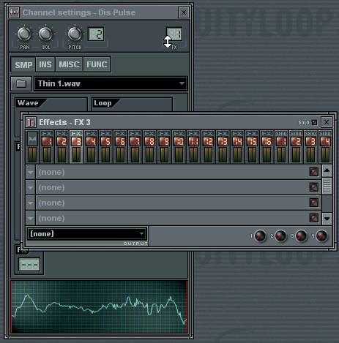Select FX track 10
339x343 pixels.
[179, 147]
